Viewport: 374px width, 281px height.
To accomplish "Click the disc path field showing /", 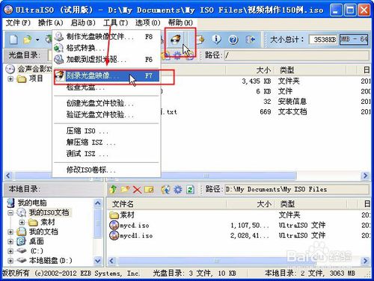I will 296,55.
